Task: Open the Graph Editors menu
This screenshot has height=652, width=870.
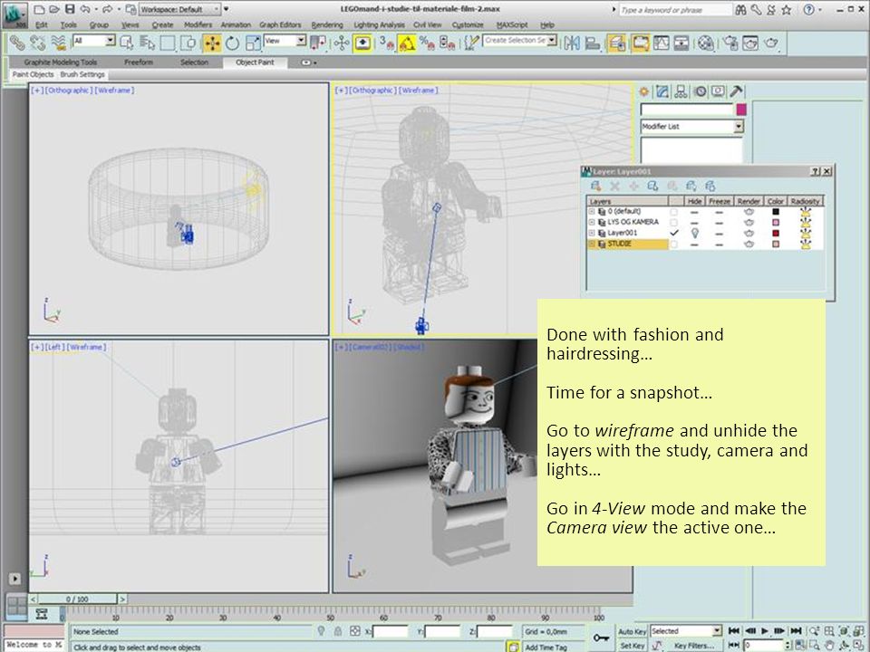Action: 280,25
